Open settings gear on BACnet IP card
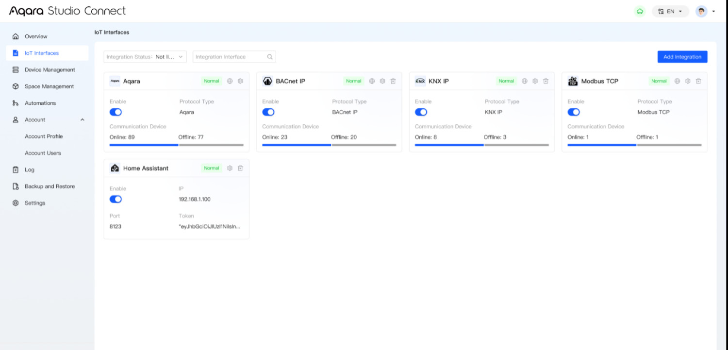728x350 pixels. point(382,81)
